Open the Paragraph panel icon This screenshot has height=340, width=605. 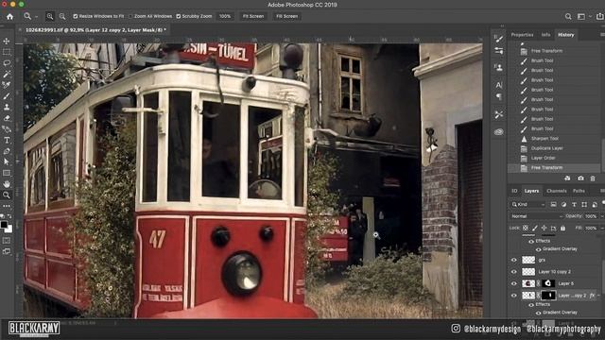498,96
